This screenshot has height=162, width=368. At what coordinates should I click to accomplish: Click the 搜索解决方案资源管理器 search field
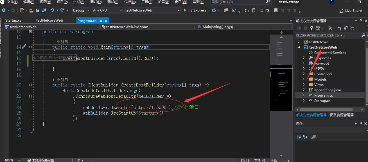coord(328,35)
